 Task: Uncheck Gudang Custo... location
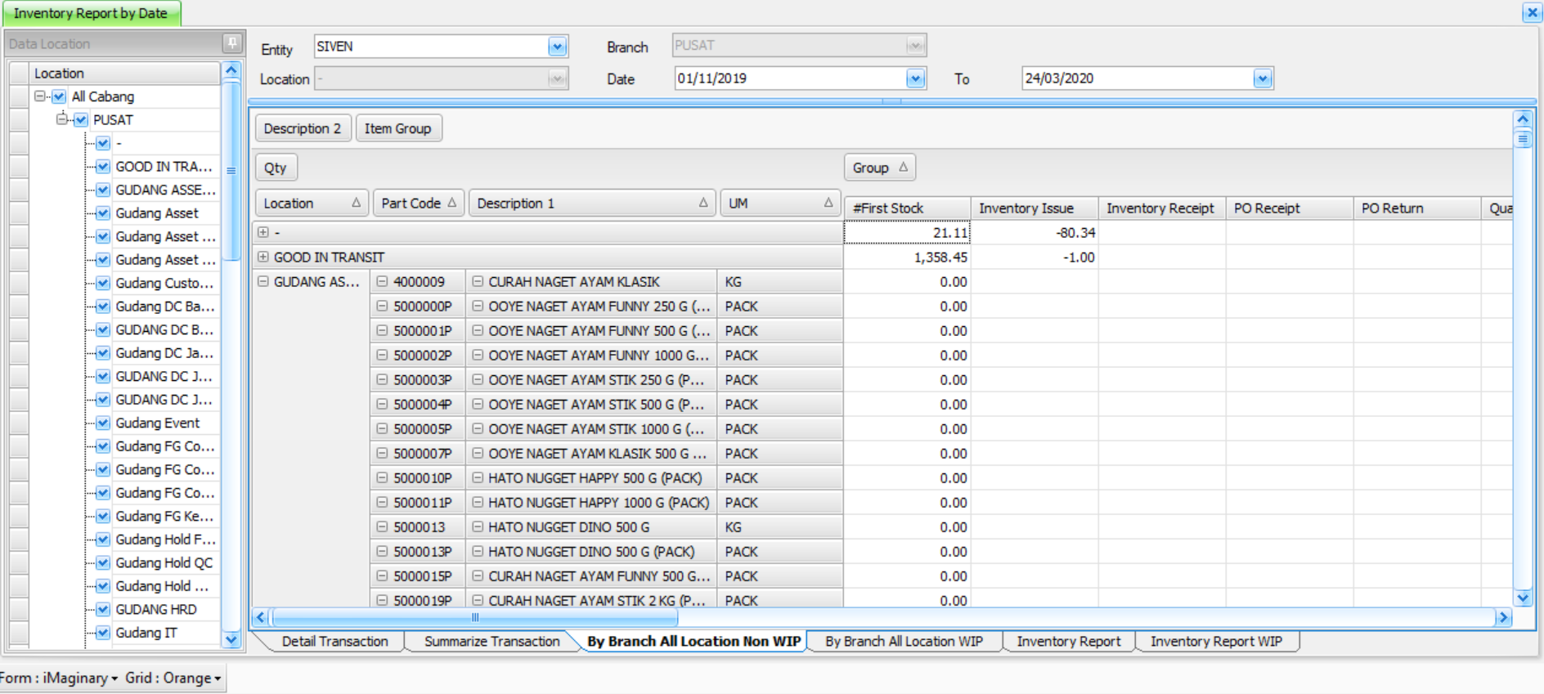103,284
